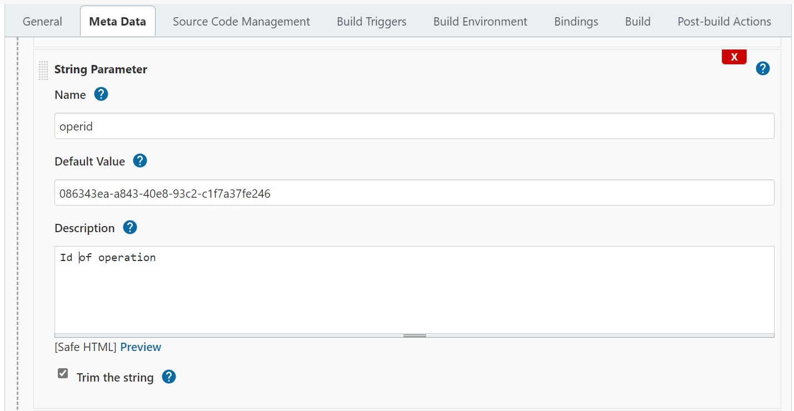
Task: Switch to the General tab
Action: click(x=42, y=22)
